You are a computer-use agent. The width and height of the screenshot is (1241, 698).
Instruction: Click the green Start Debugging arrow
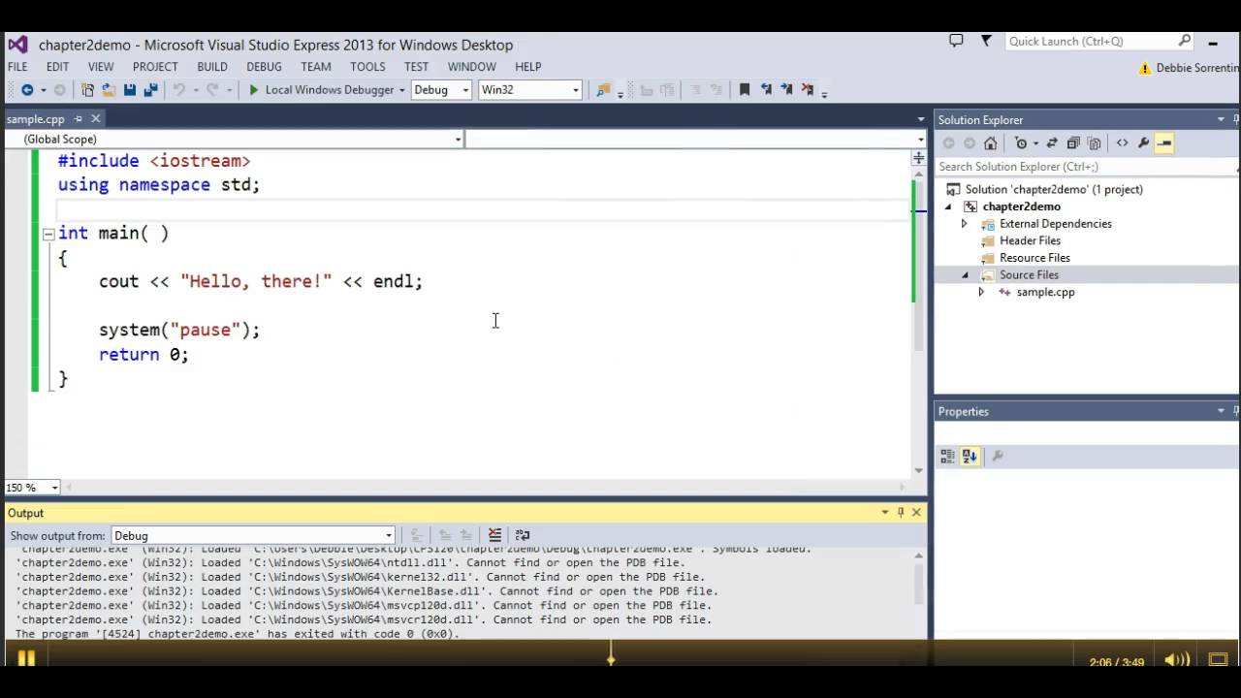click(x=253, y=90)
